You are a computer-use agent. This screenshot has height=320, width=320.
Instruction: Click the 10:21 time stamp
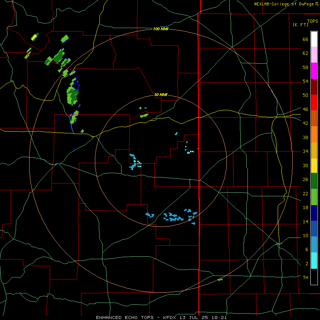click(220, 318)
